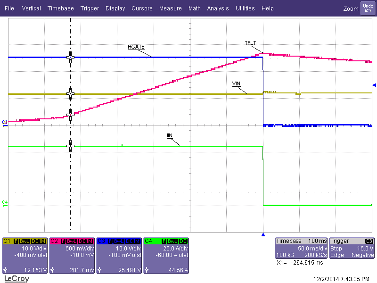
Task: Toggle the F filter on channel C2
Action: pos(64,240)
